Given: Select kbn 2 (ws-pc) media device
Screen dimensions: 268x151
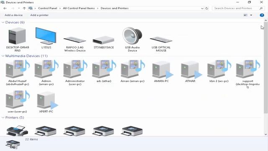Looking at the screenshot, I should pos(219,69).
